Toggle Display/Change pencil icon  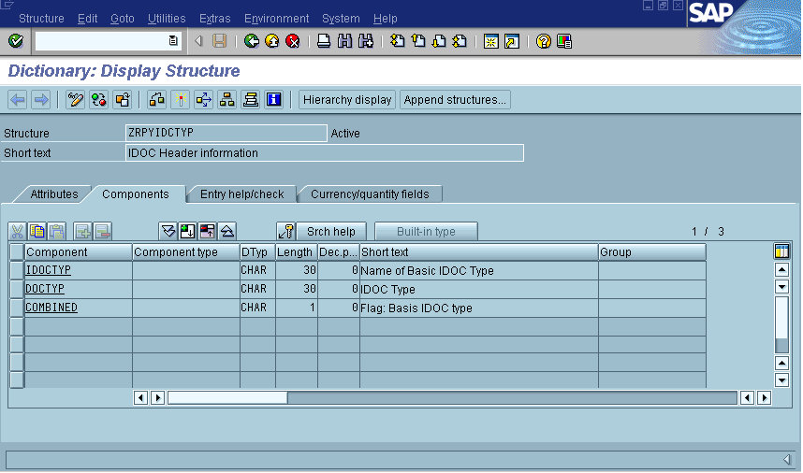pos(75,100)
